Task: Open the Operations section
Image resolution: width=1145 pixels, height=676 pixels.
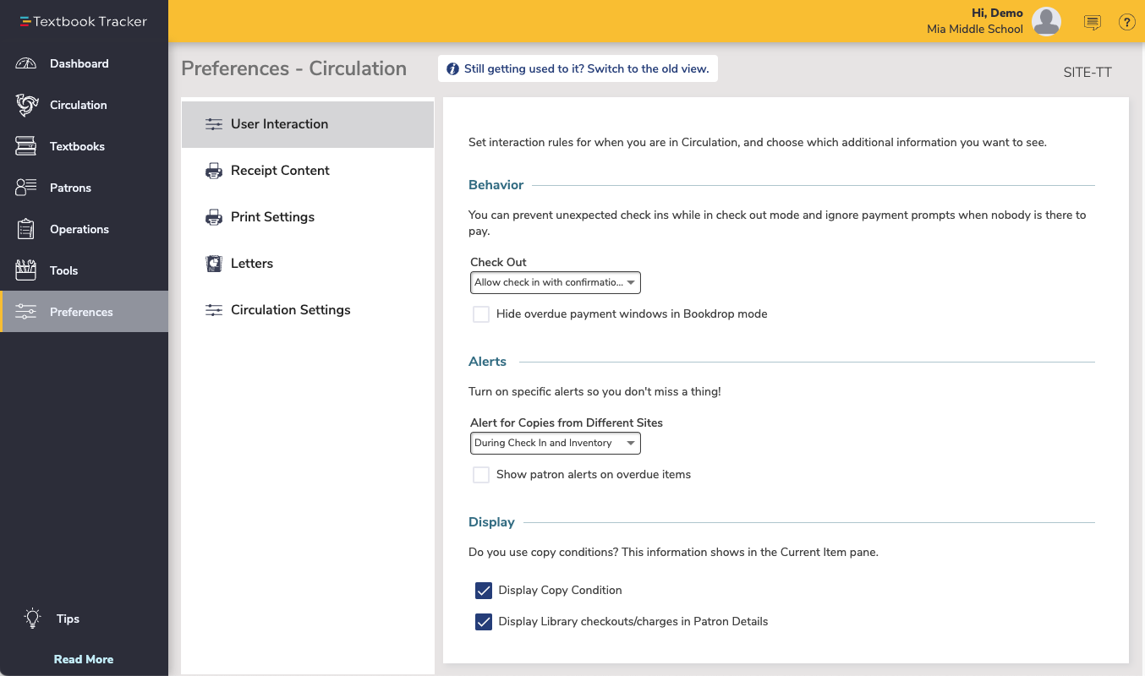Action: point(79,229)
